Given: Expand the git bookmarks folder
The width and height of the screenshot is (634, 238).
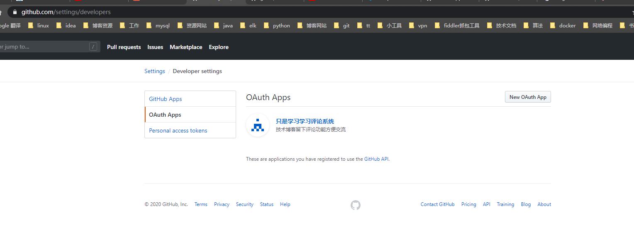Looking at the screenshot, I should [342, 26].
